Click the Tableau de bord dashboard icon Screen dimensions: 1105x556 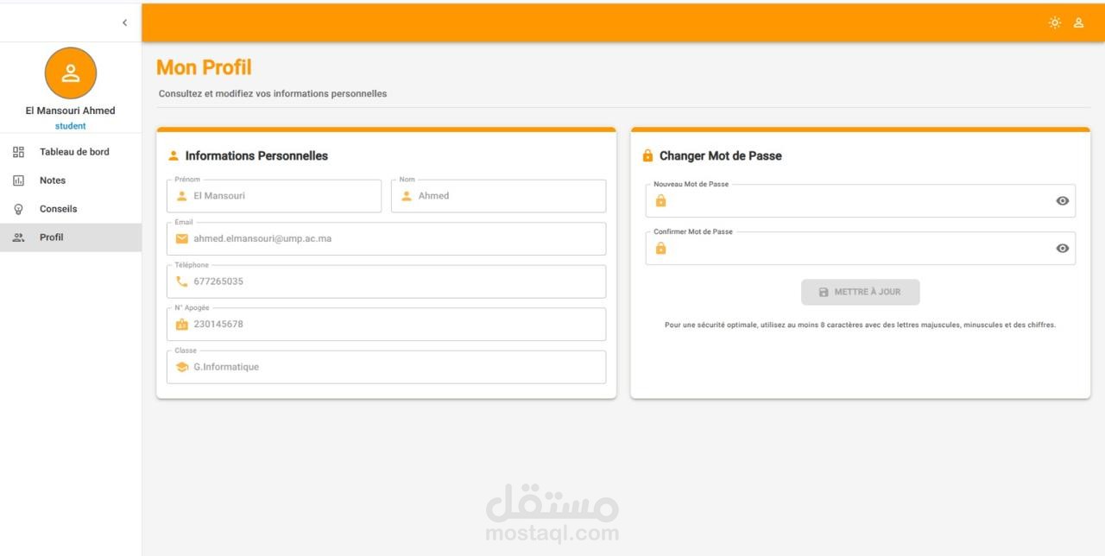(x=19, y=152)
